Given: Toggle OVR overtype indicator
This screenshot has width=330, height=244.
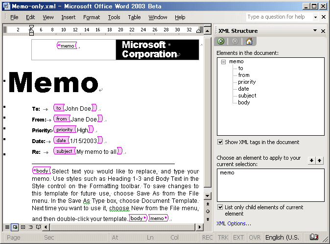Looking at the screenshot, I should (x=255, y=237).
